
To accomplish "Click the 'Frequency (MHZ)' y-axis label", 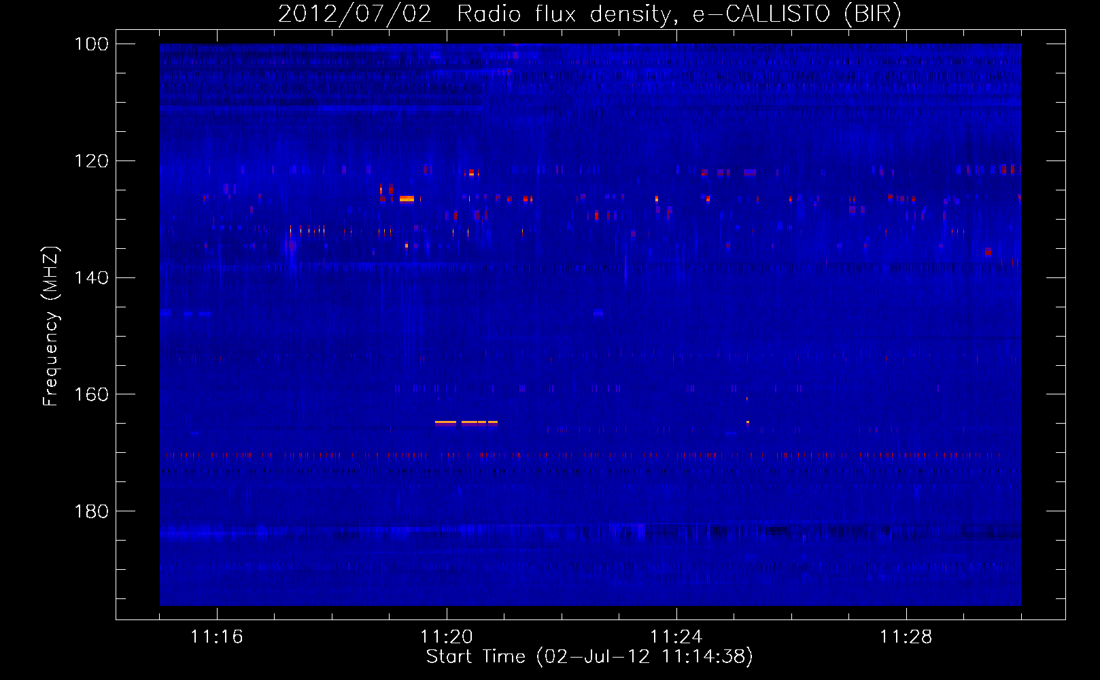I will click(x=51, y=326).
